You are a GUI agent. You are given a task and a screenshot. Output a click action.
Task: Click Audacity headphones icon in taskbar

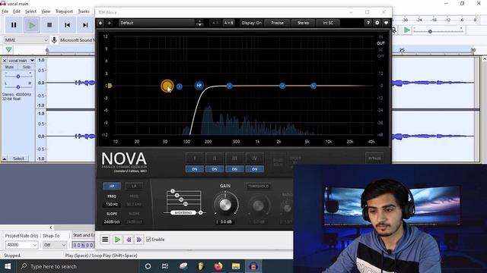point(253,266)
